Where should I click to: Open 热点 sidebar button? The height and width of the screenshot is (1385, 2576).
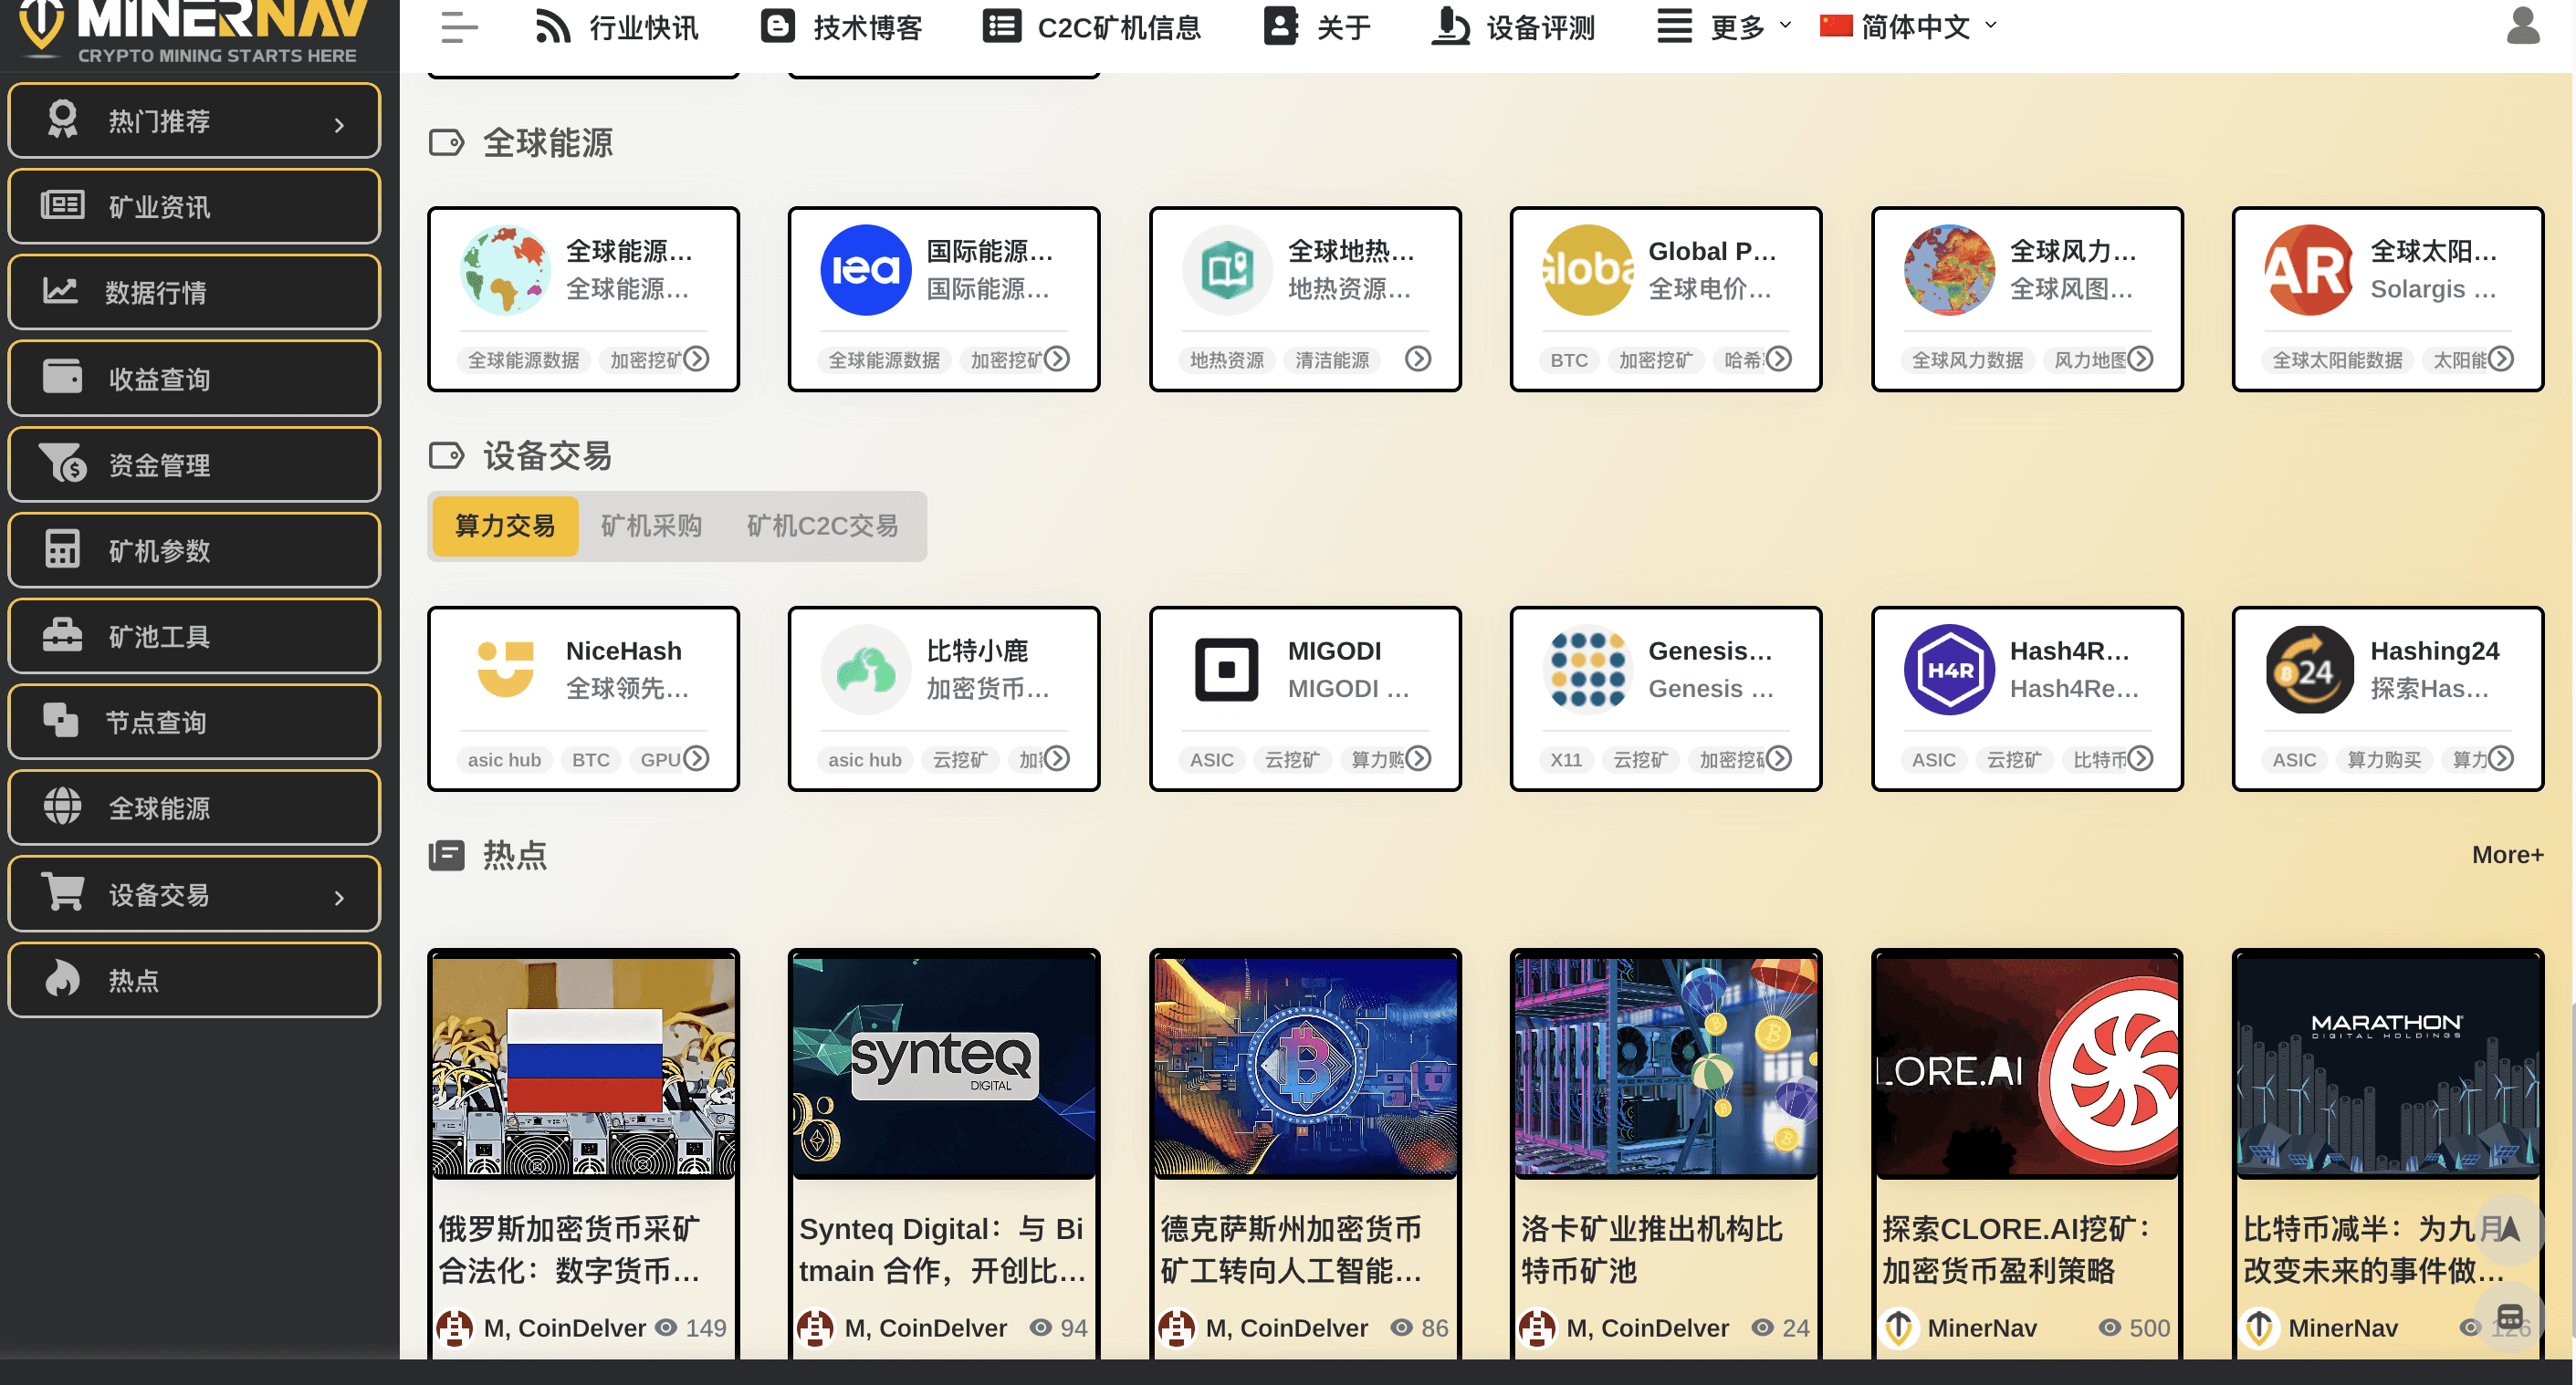pyautogui.click(x=194, y=979)
